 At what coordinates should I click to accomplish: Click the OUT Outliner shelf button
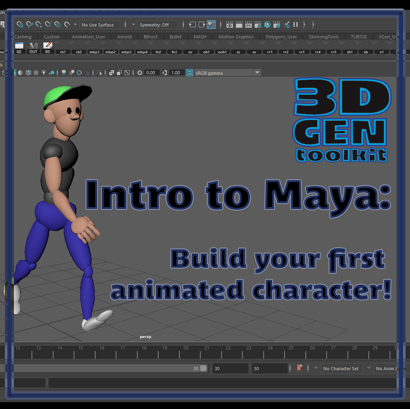pos(33,48)
